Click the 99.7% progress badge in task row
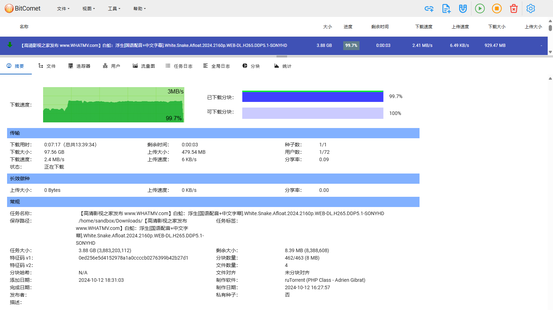 pos(351,45)
